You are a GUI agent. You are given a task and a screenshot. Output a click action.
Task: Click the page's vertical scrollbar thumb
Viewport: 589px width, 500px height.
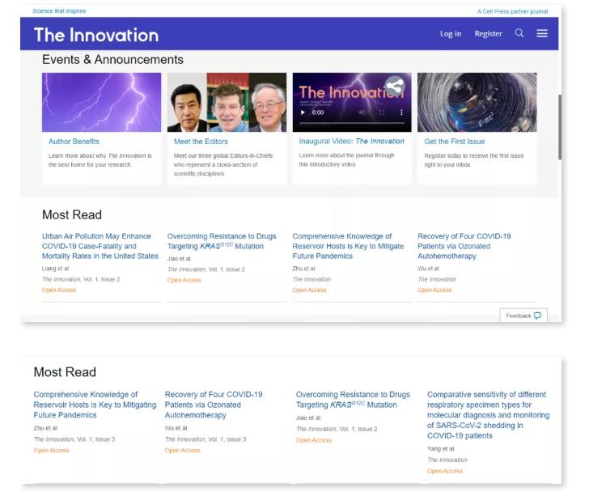pyautogui.click(x=560, y=127)
